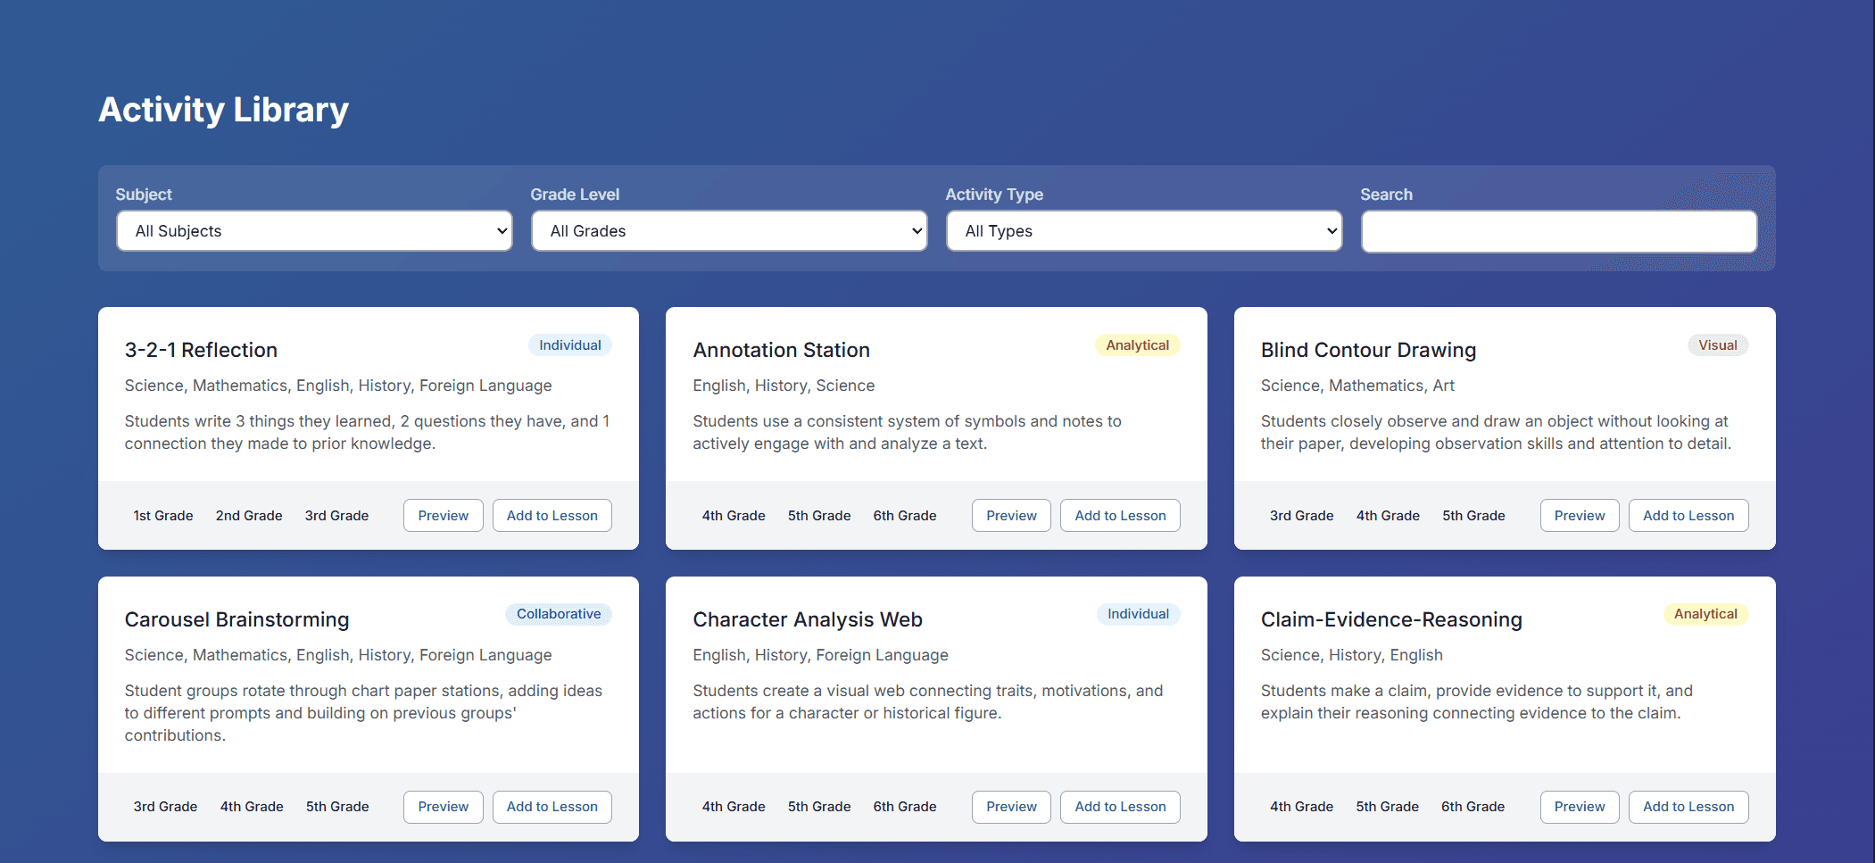The width and height of the screenshot is (1875, 863).
Task: Click the Activity Library page heading
Action: click(x=223, y=110)
